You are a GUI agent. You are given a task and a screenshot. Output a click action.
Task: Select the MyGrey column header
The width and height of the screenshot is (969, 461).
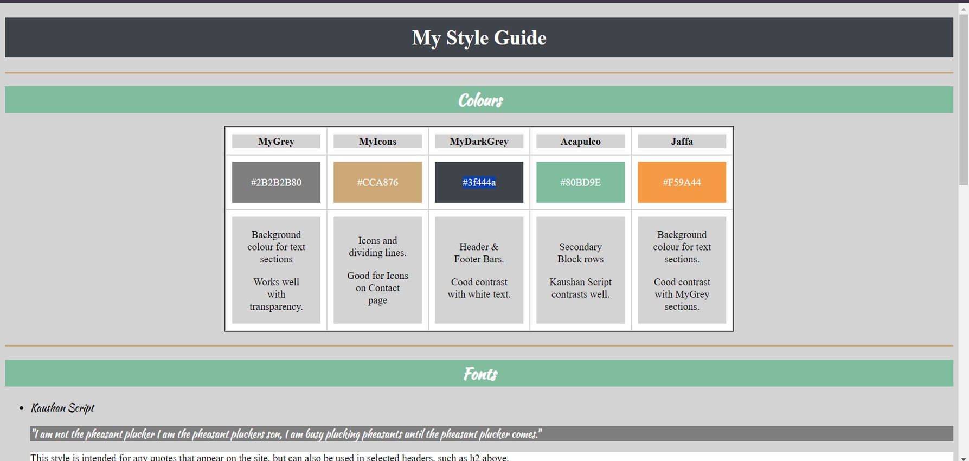(276, 142)
